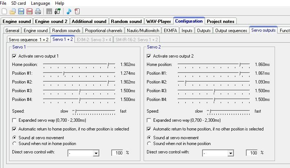Disable automatic return to home for Servo 1
Image resolution: width=290 pixels, height=168 pixels.
click(x=15, y=129)
